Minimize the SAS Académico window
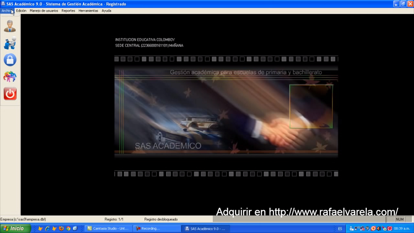Screen dimensions: 414x233 point(396,4)
